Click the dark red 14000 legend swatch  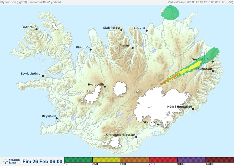point(220,160)
